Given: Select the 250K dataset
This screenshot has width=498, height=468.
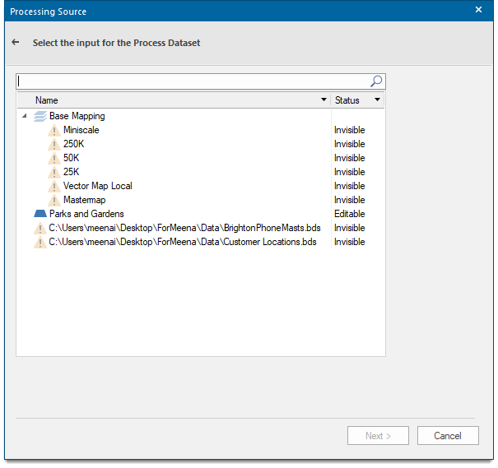Looking at the screenshot, I should coord(74,144).
